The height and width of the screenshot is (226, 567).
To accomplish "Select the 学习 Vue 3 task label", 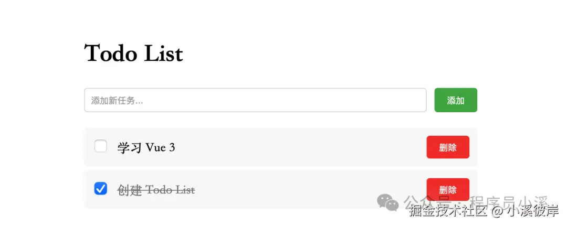I will pos(146,147).
